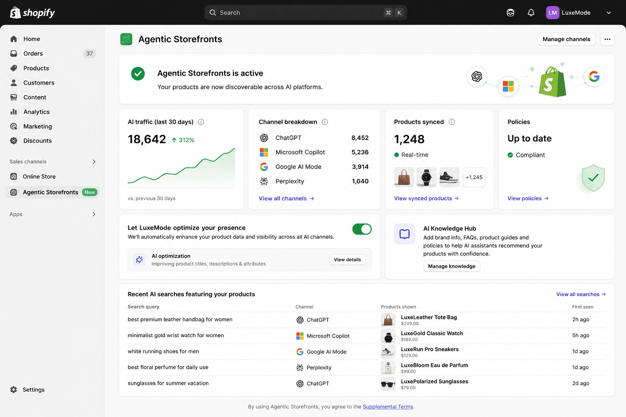Screen dimensions: 626x417
Task: Open the Sidekick assistant icon in top bar
Action: (x=510, y=13)
